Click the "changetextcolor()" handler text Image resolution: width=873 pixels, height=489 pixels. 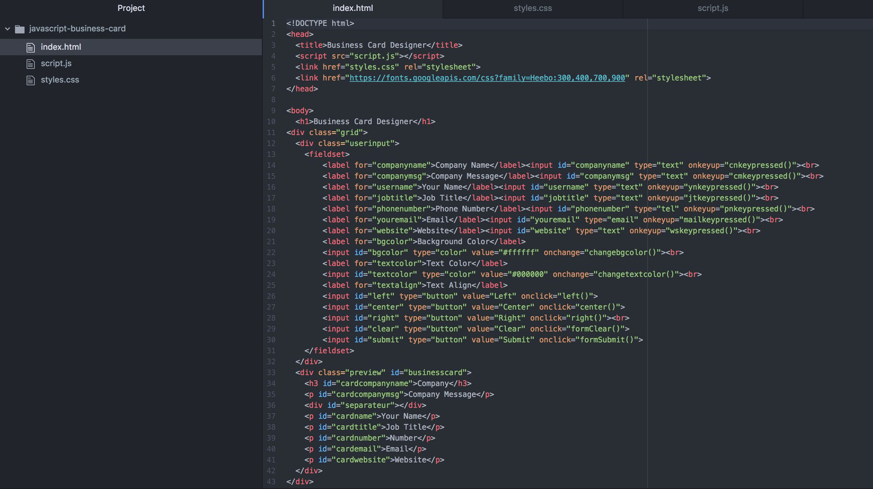pos(637,275)
